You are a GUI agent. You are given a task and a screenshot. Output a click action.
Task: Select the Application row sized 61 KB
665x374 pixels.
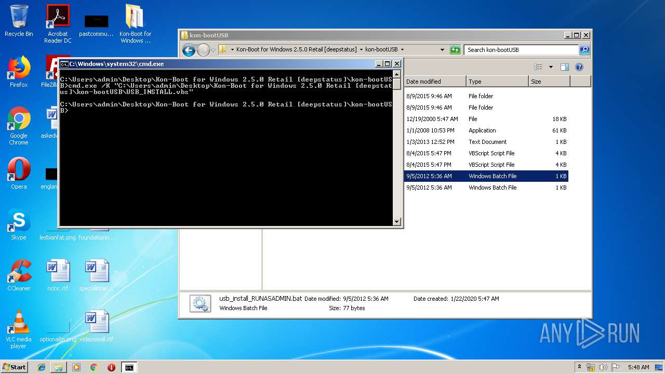point(486,130)
